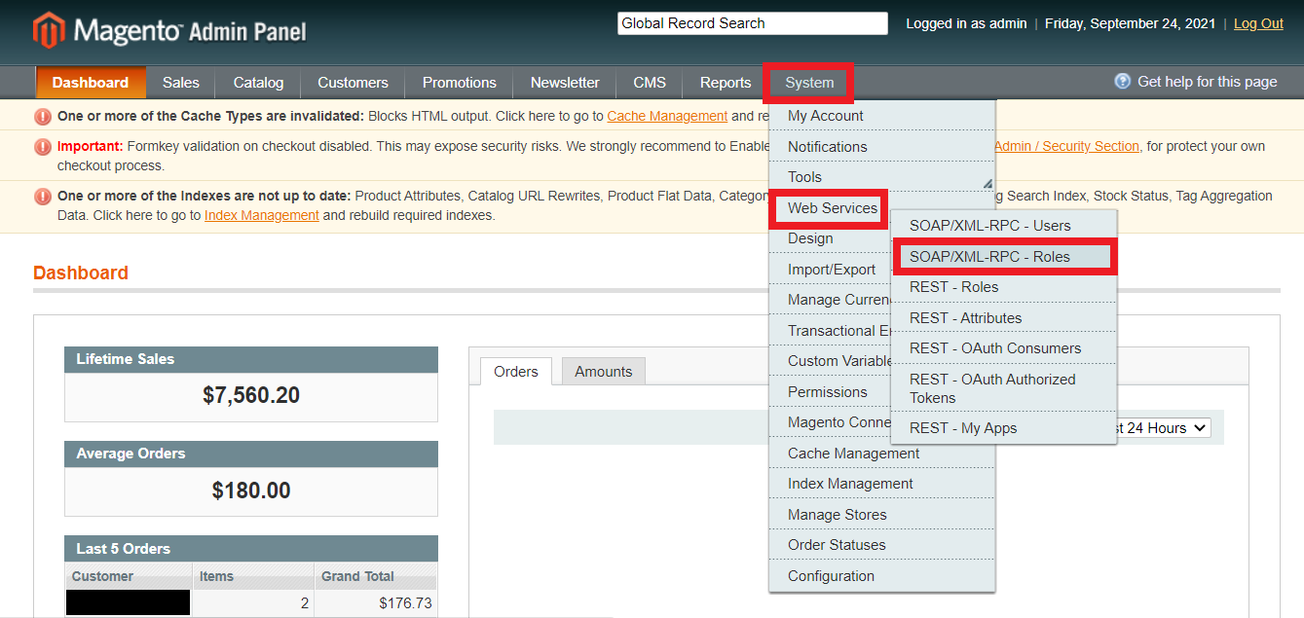1304x618 pixels.
Task: Go to the Catalog menu
Action: (x=258, y=83)
